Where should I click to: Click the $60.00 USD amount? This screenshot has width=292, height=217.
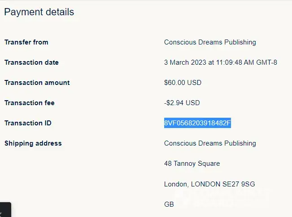(183, 83)
